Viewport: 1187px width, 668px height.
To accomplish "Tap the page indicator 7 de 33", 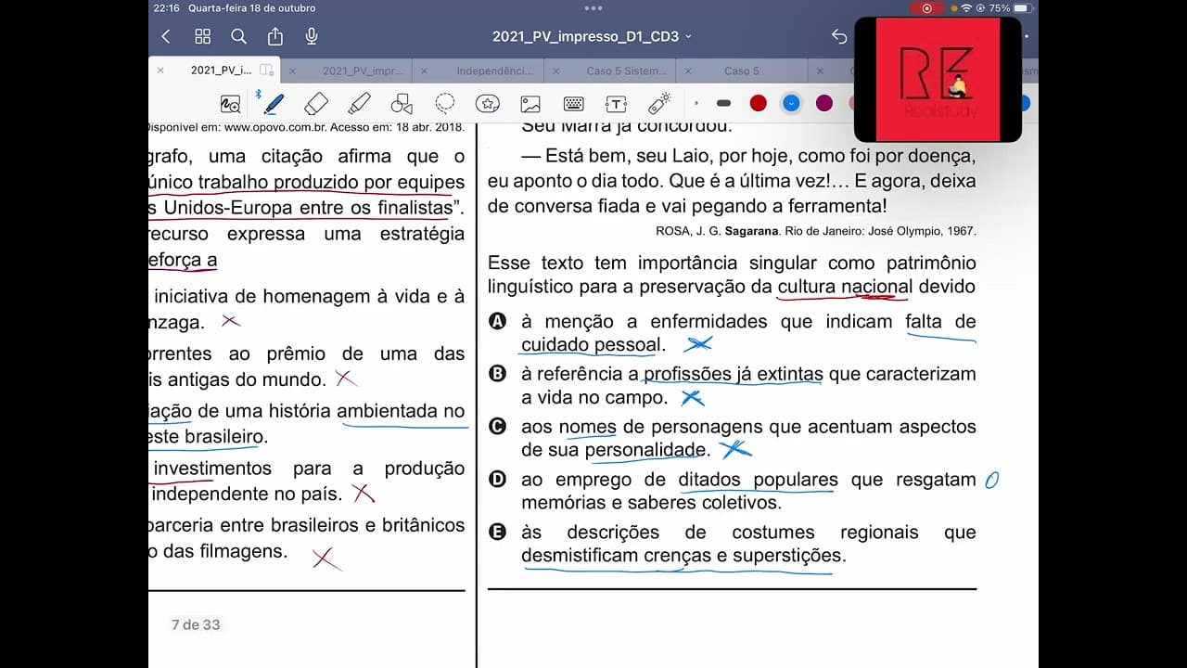I will pyautogui.click(x=196, y=624).
